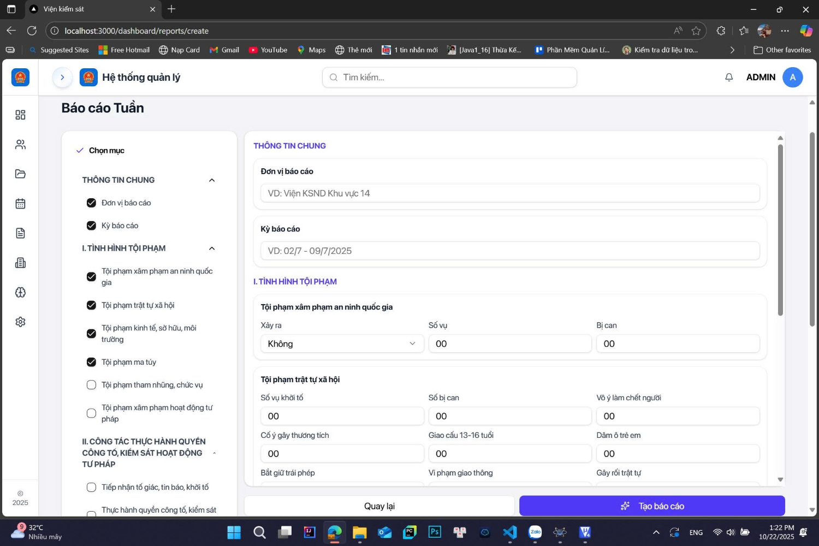Click the Tạo báo cáo button
Viewport: 819px width, 546px height.
[x=651, y=506]
